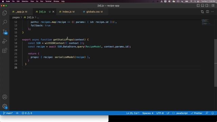Close the [id].js tab

54,12
